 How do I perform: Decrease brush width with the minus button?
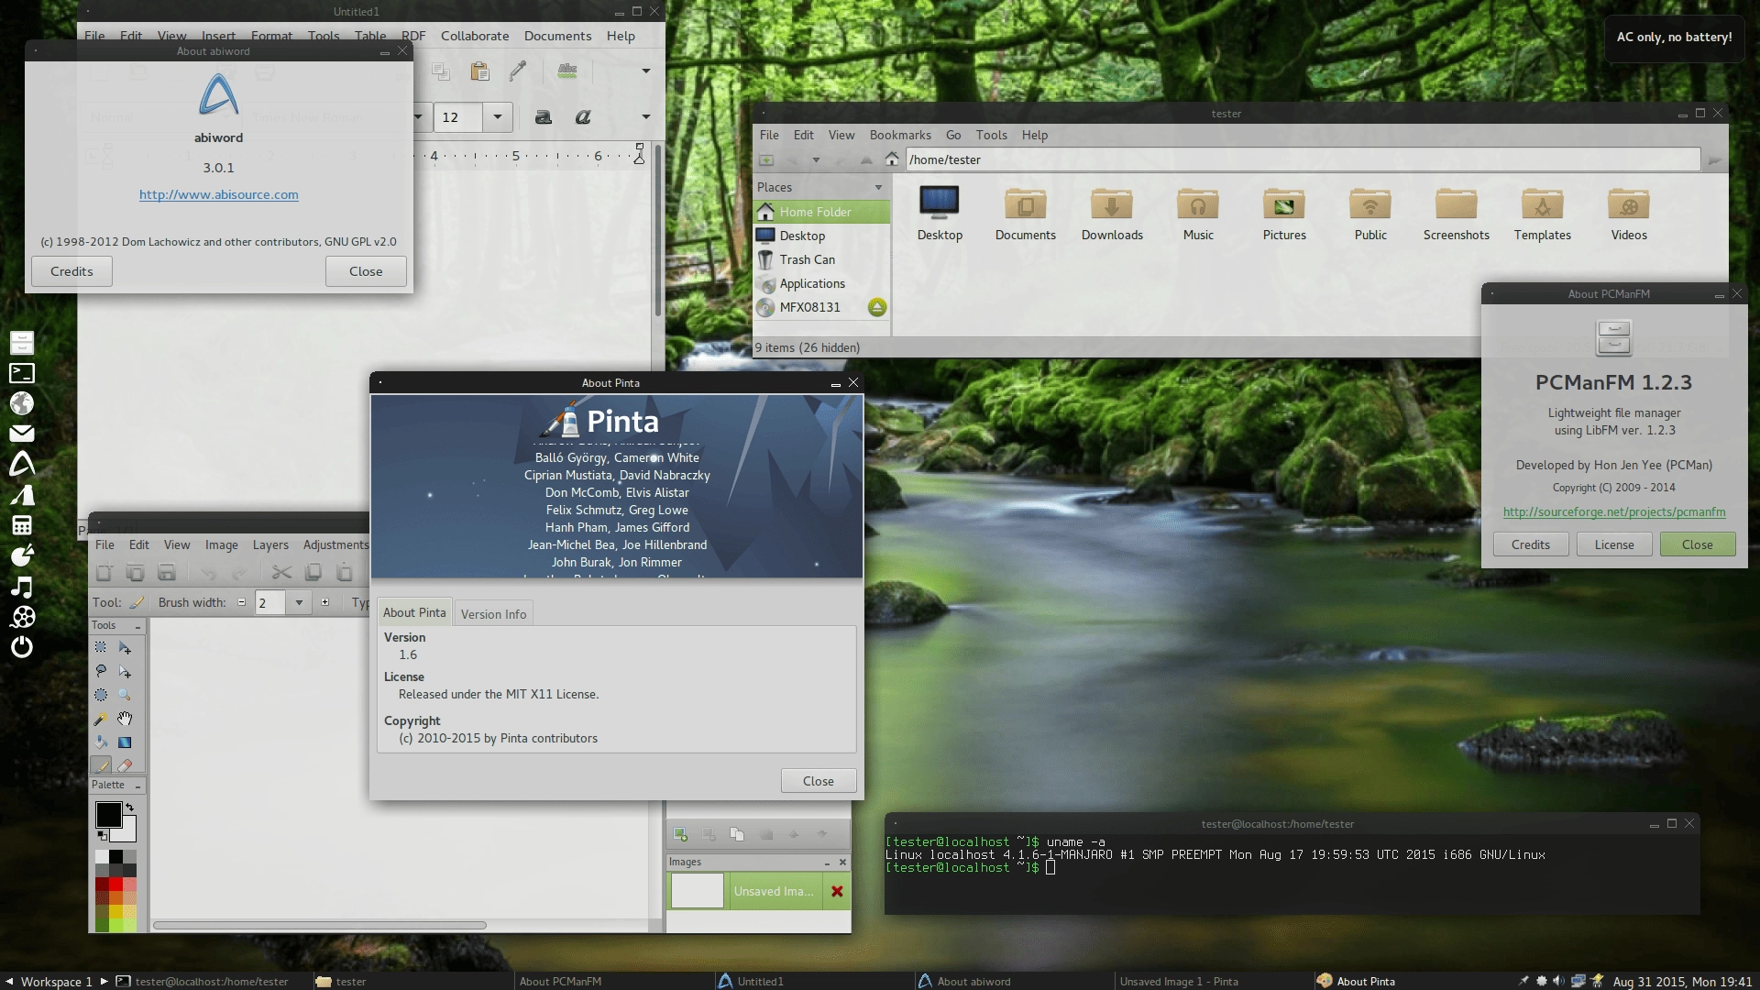coord(242,602)
